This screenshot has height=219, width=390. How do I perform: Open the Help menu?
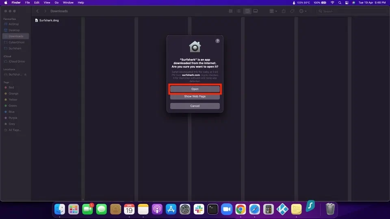coord(81,2)
